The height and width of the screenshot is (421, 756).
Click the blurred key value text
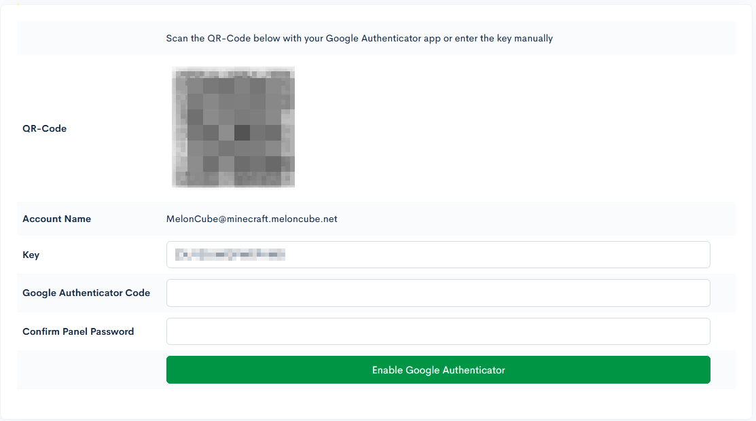coord(230,255)
